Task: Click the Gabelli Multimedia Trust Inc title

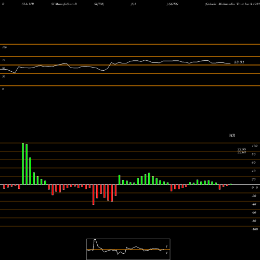Action: [x=232, y=4]
